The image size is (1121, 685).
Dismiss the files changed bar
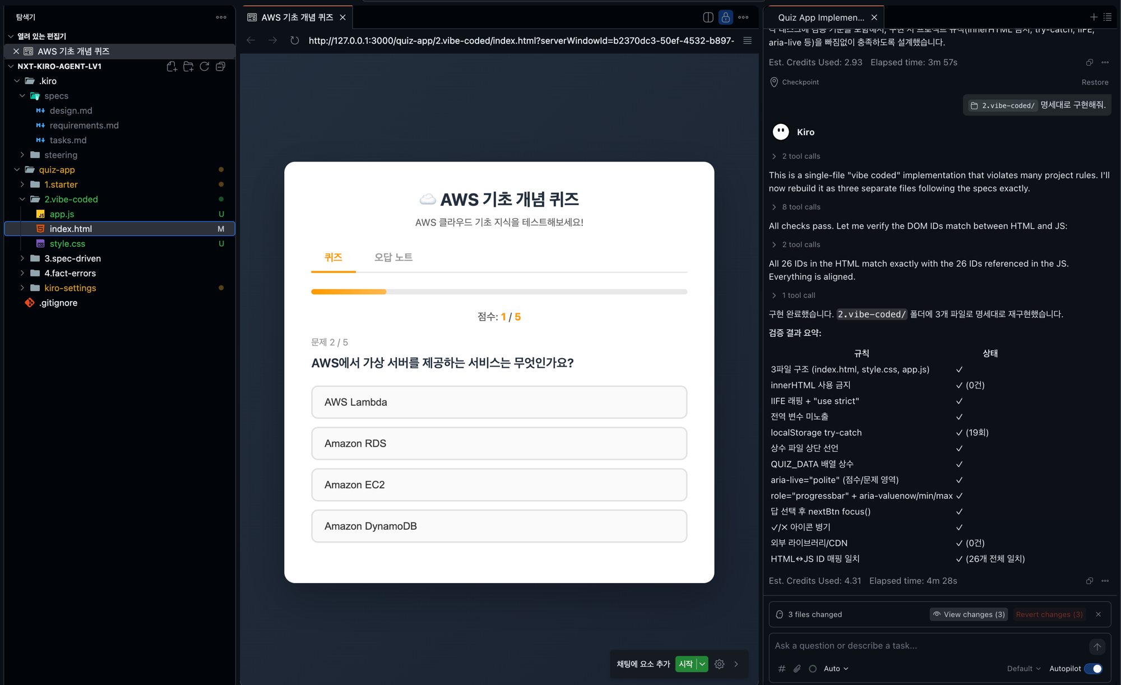point(1099,614)
